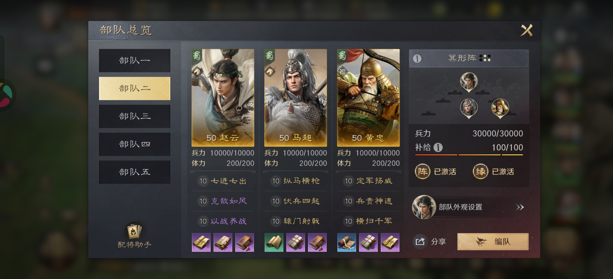This screenshot has width=613, height=279.
Task: Switch to the 部队四 tab
Action: click(x=135, y=144)
